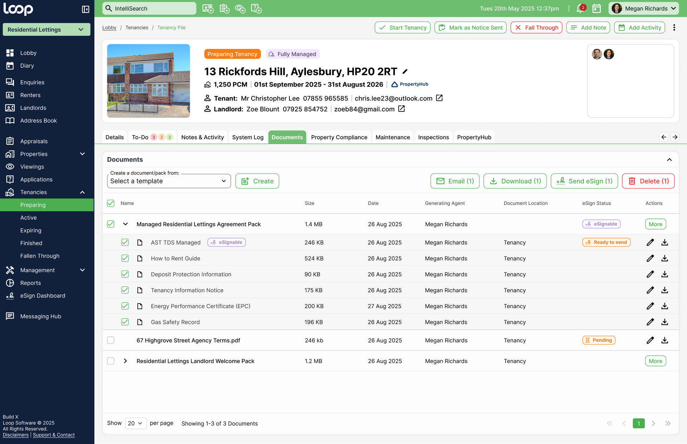Click the property photo thumbnail

(148, 81)
